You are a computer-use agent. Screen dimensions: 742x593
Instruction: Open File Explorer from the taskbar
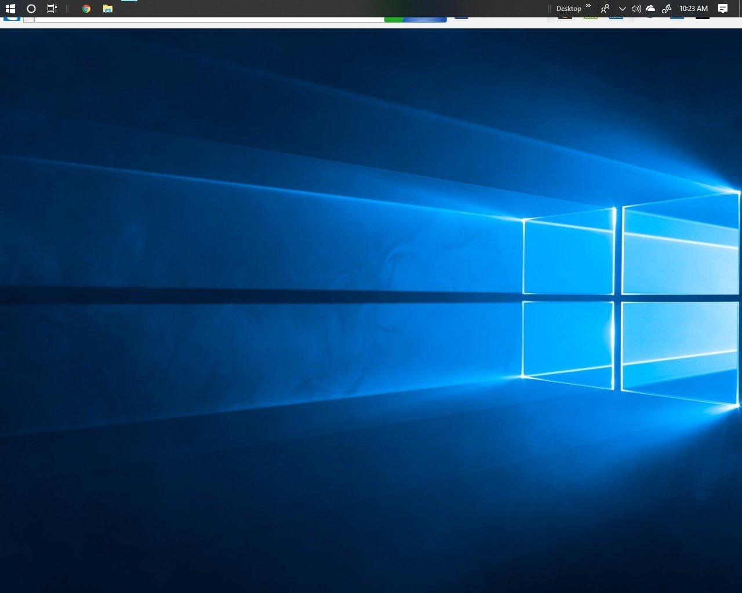coord(108,9)
